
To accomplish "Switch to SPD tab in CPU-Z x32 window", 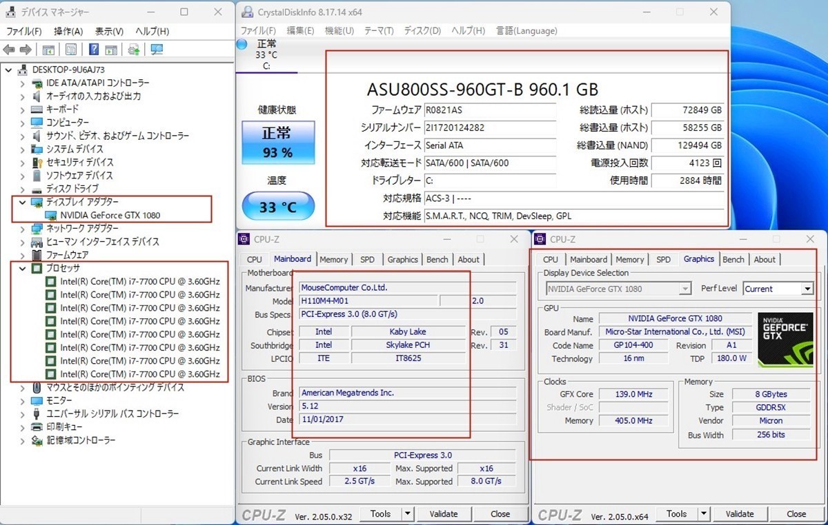I will pyautogui.click(x=367, y=260).
